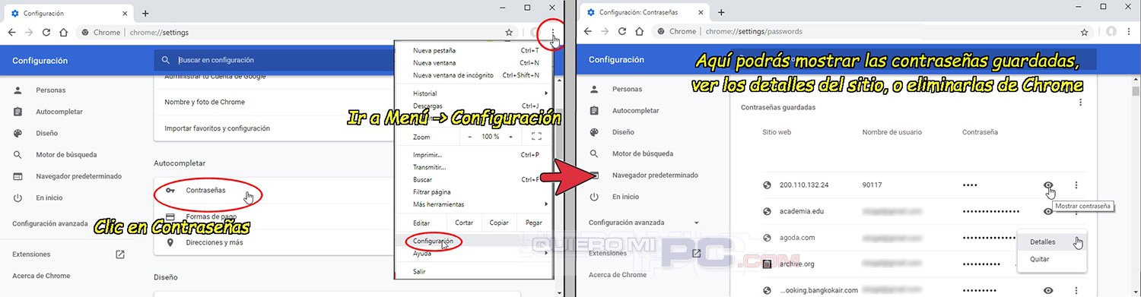Click the archive.org site icon
1141x297 pixels.
pyautogui.click(x=767, y=264)
